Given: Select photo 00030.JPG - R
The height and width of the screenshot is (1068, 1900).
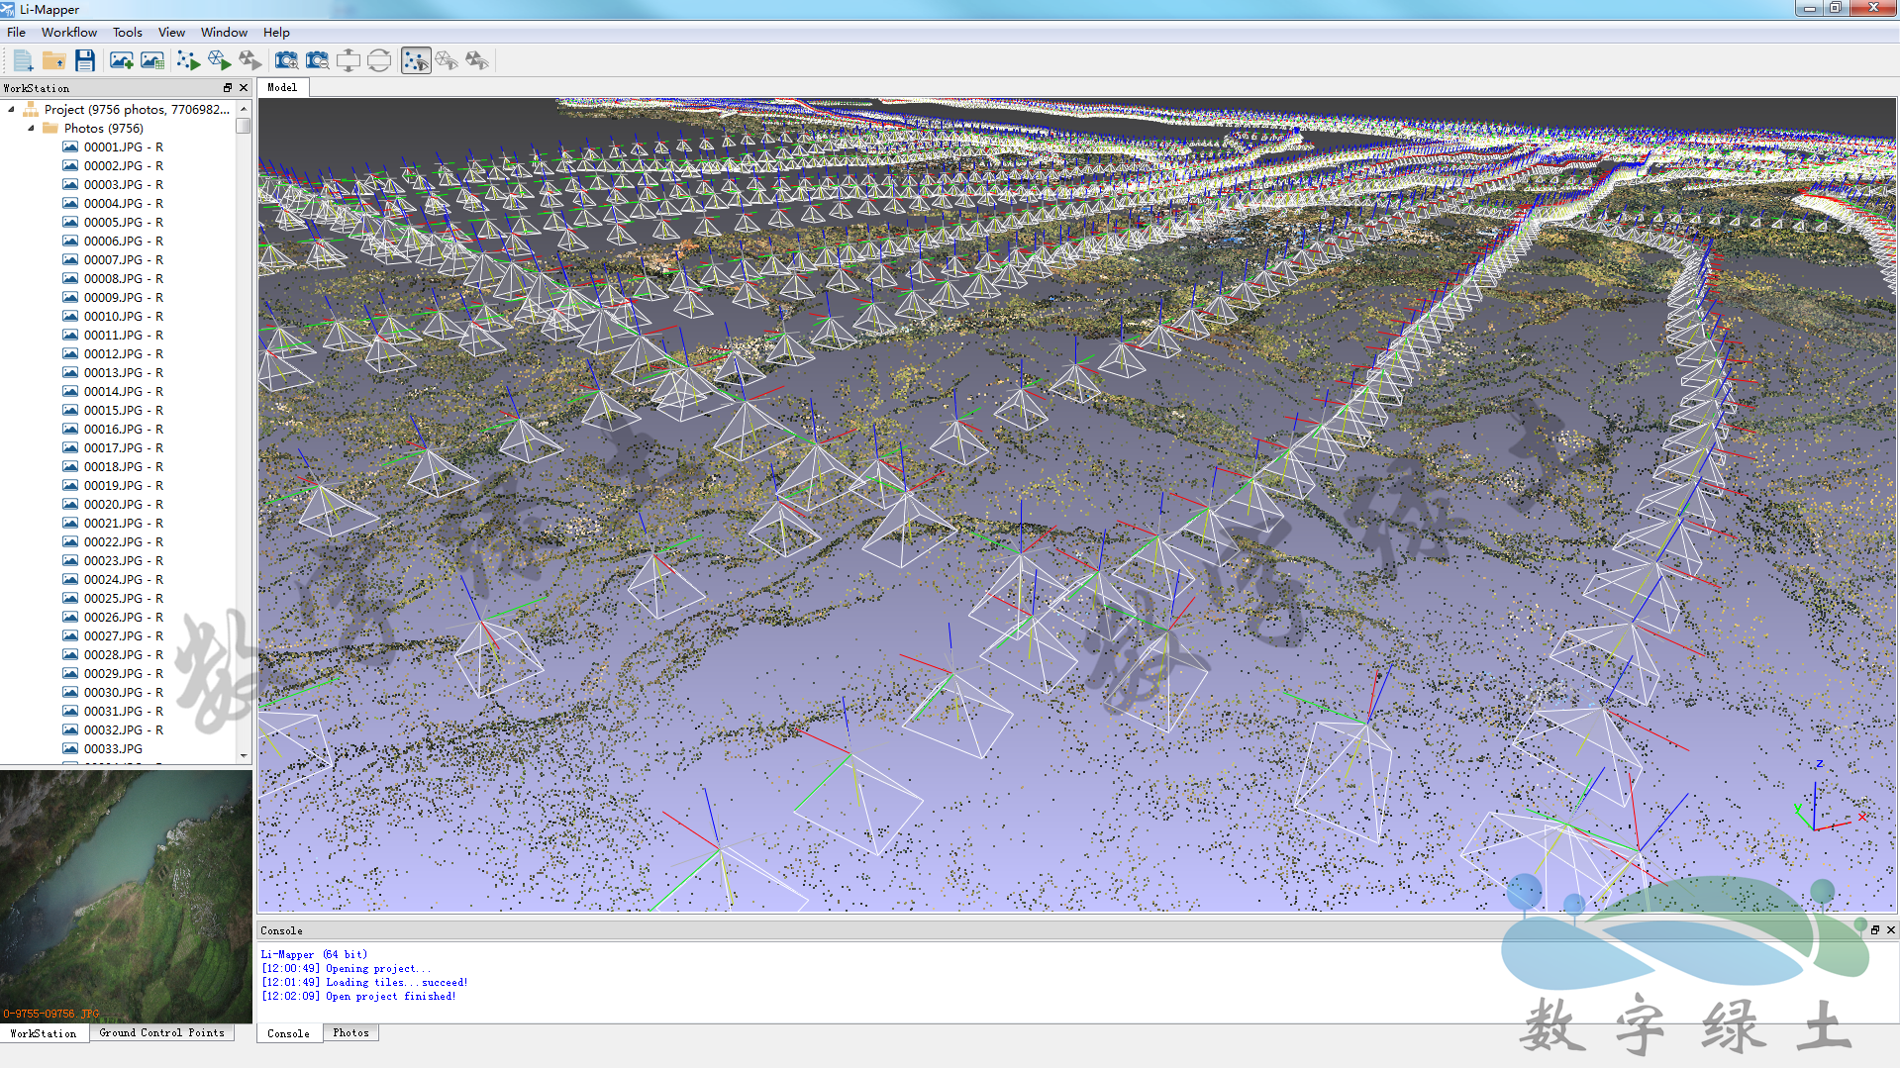Looking at the screenshot, I should point(123,692).
